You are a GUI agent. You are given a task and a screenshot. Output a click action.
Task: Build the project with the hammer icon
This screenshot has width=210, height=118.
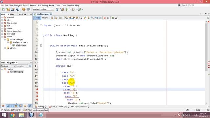[x=57, y=10]
